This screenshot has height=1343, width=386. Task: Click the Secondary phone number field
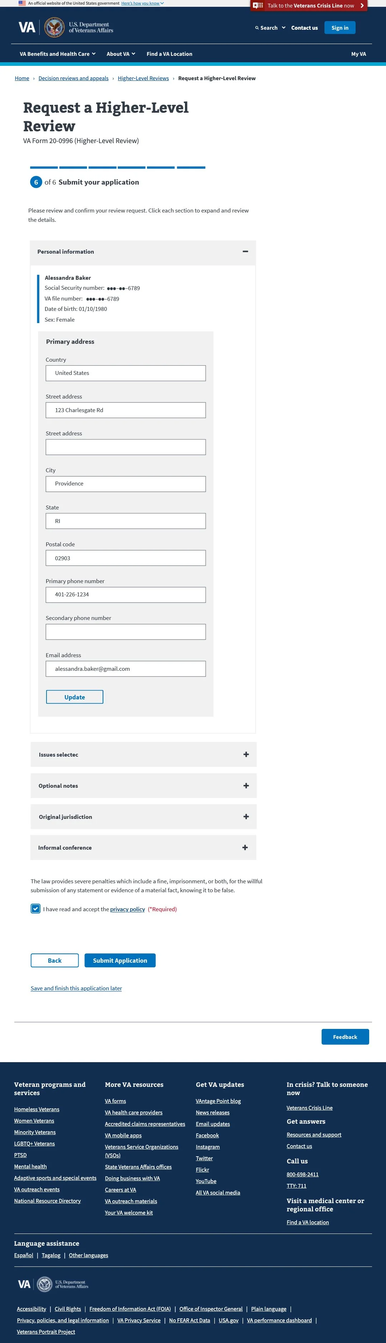(126, 632)
